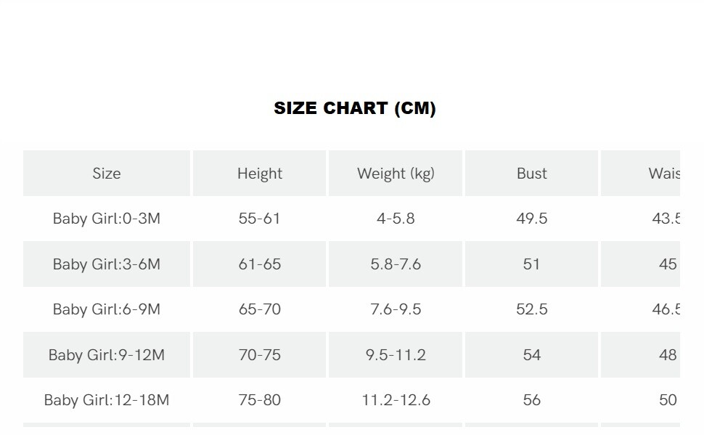704x435 pixels.
Task: Select the Size column header
Action: [x=107, y=174]
